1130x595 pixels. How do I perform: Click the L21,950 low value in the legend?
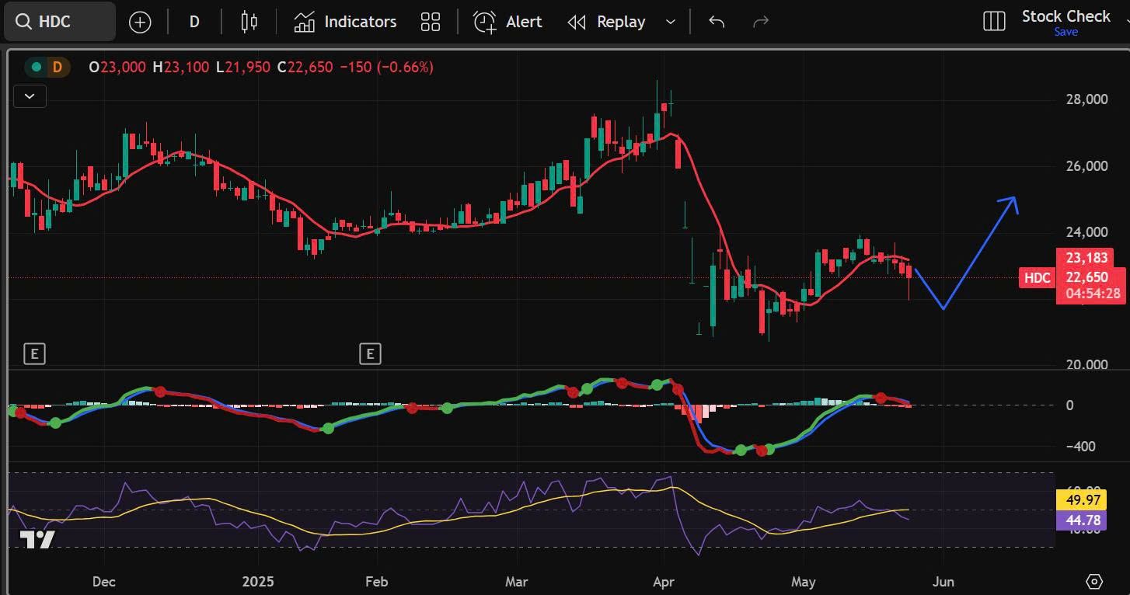click(x=243, y=68)
